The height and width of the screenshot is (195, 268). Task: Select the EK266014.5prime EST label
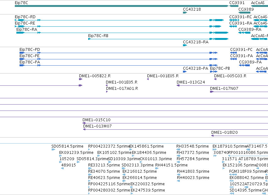coord(140,178)
